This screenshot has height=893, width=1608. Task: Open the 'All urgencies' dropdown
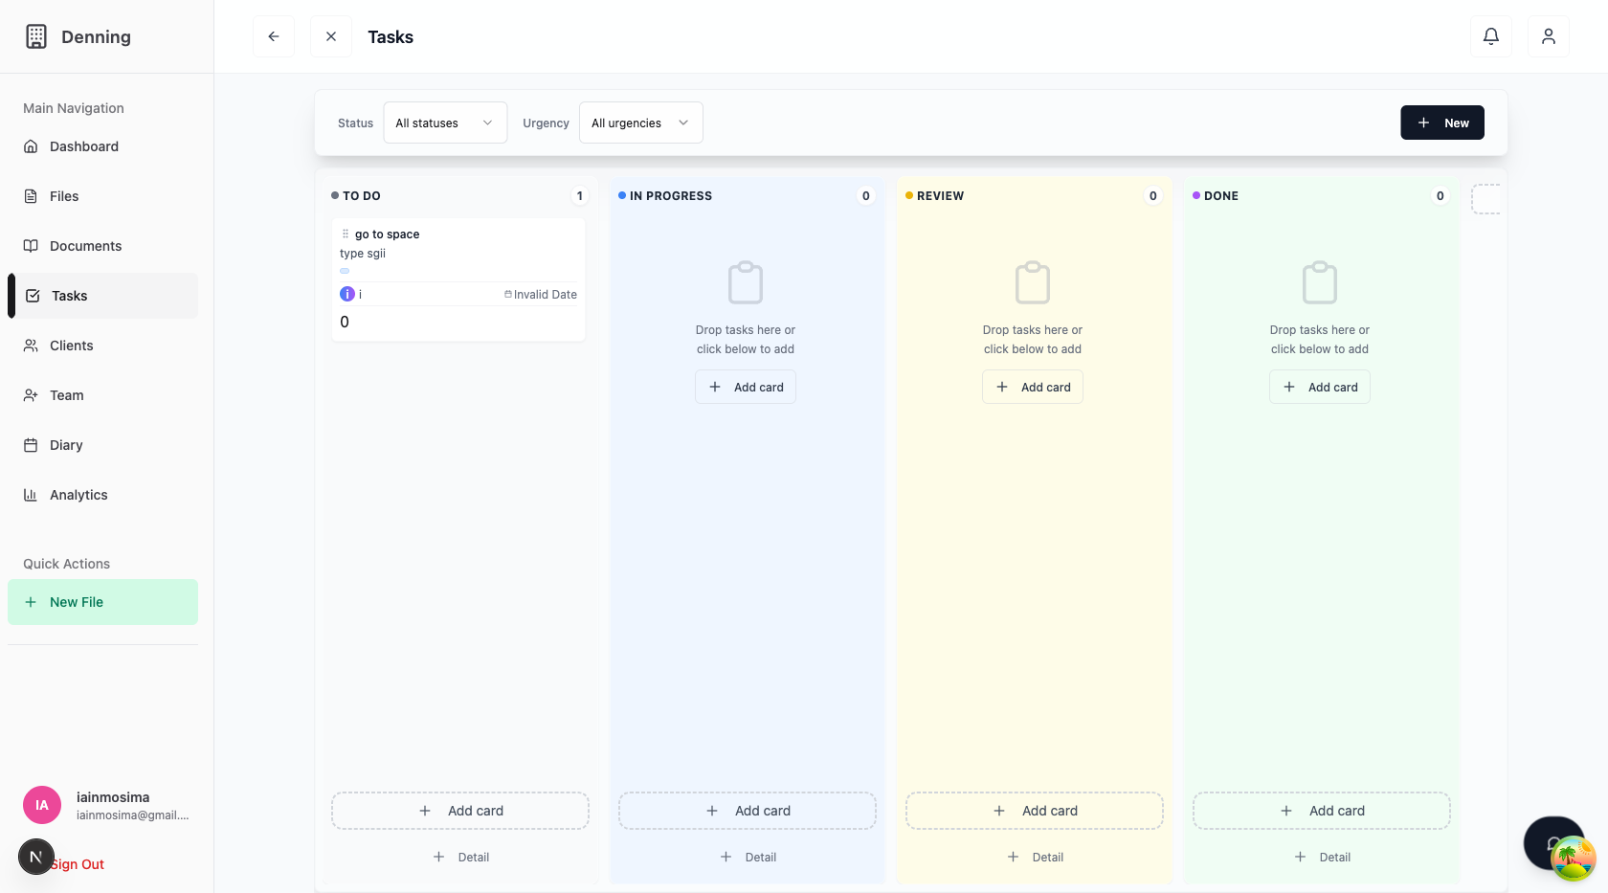point(639,123)
